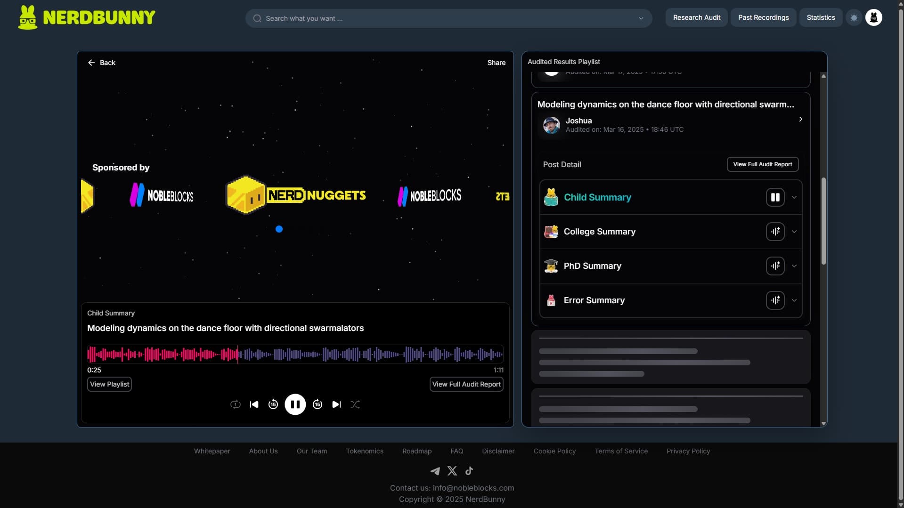Open the FAQ footer link

click(456, 451)
